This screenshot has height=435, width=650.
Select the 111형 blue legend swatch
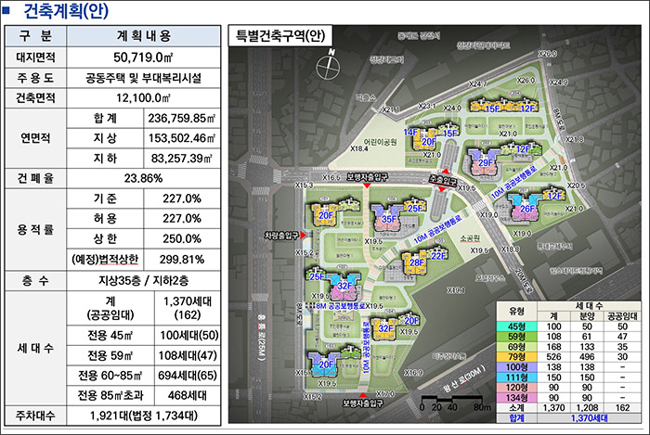tap(516, 377)
